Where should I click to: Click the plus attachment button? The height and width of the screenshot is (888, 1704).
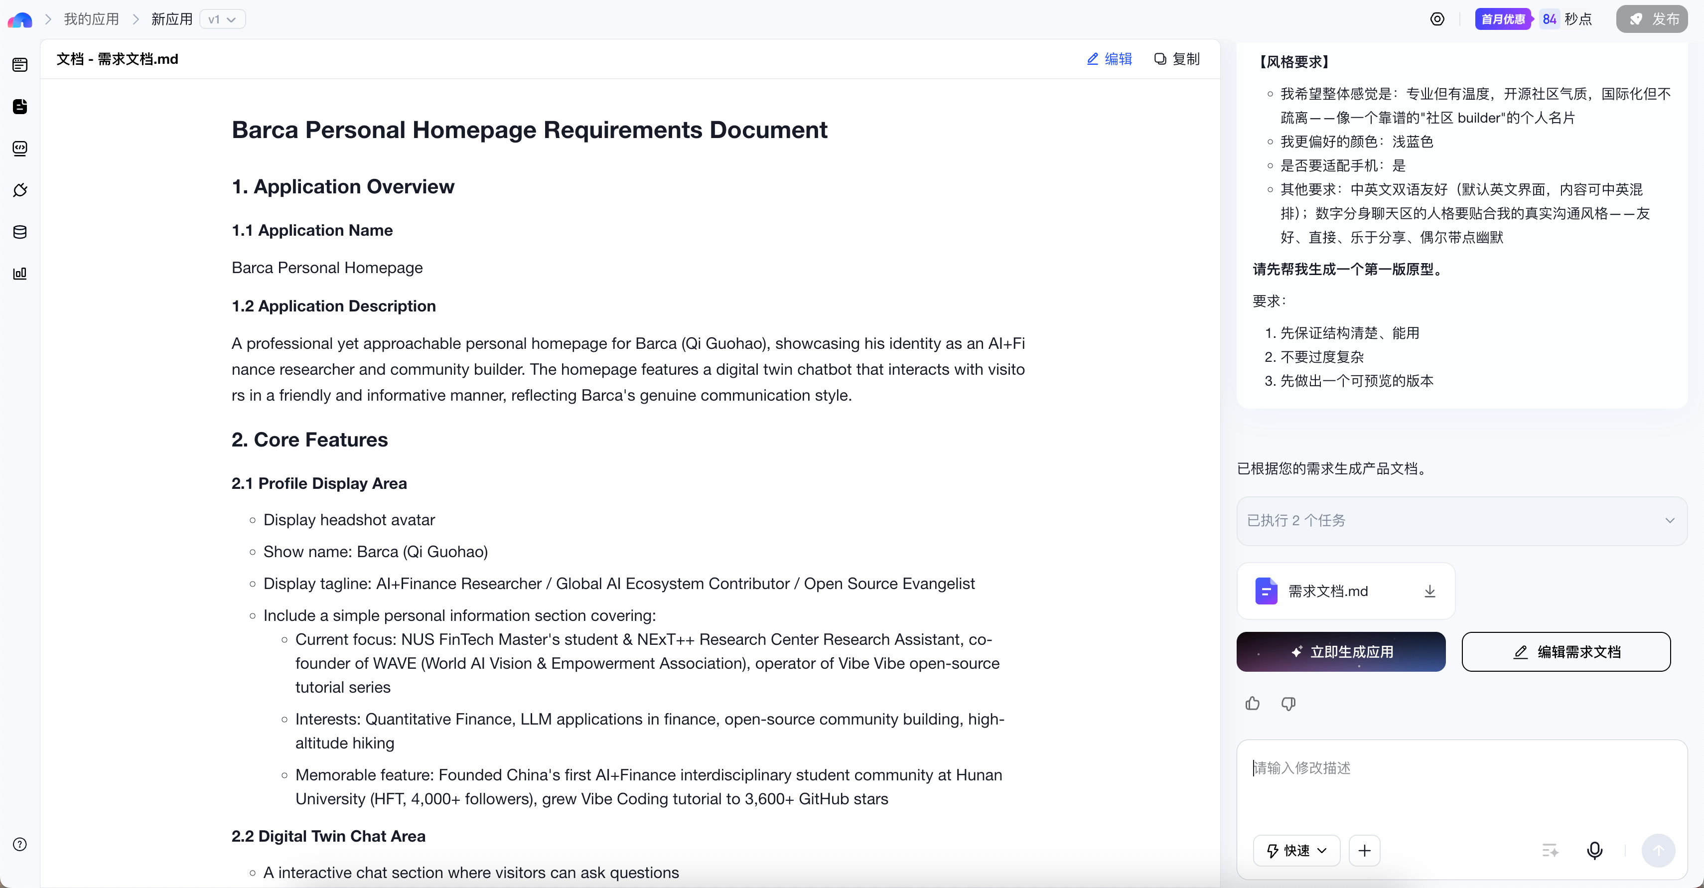point(1364,850)
